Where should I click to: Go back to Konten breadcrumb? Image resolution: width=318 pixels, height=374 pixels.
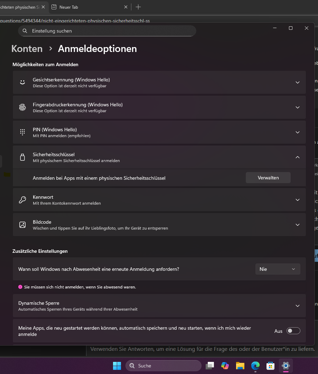coord(27,49)
